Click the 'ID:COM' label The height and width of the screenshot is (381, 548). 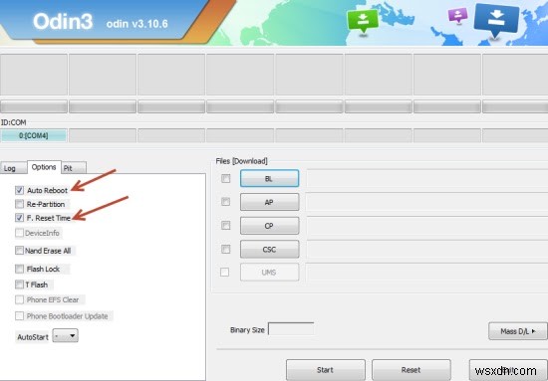pos(14,122)
